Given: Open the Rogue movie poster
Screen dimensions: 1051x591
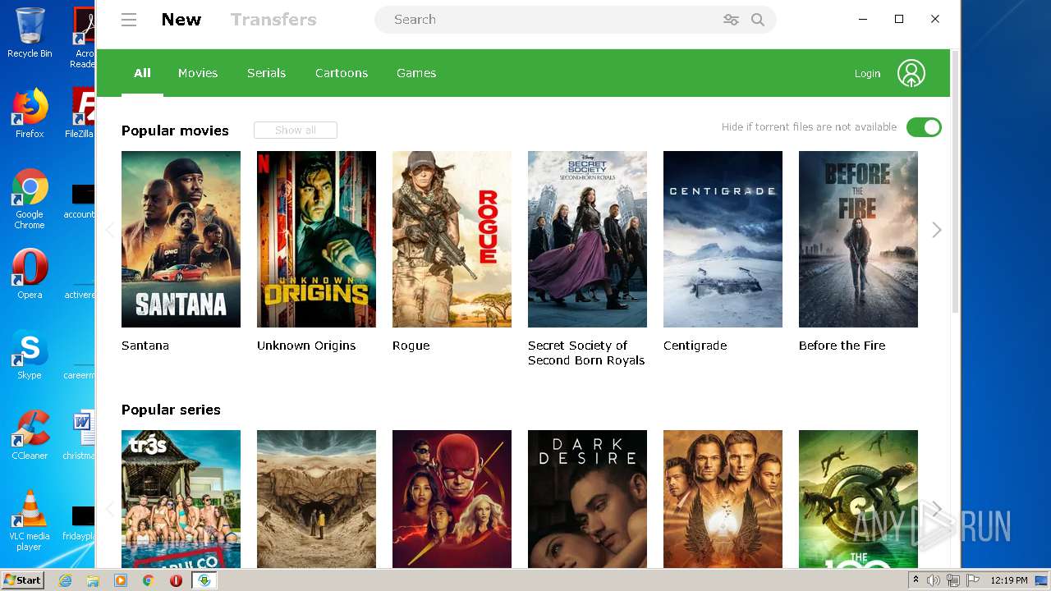Looking at the screenshot, I should (x=452, y=239).
